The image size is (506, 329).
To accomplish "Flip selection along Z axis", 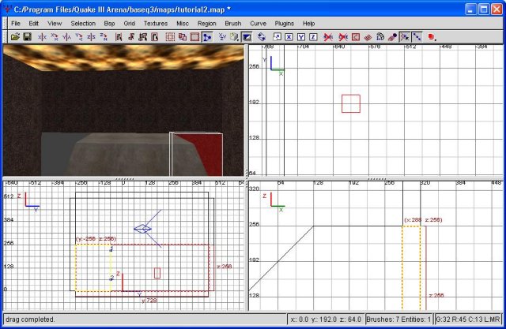I will coord(91,37).
